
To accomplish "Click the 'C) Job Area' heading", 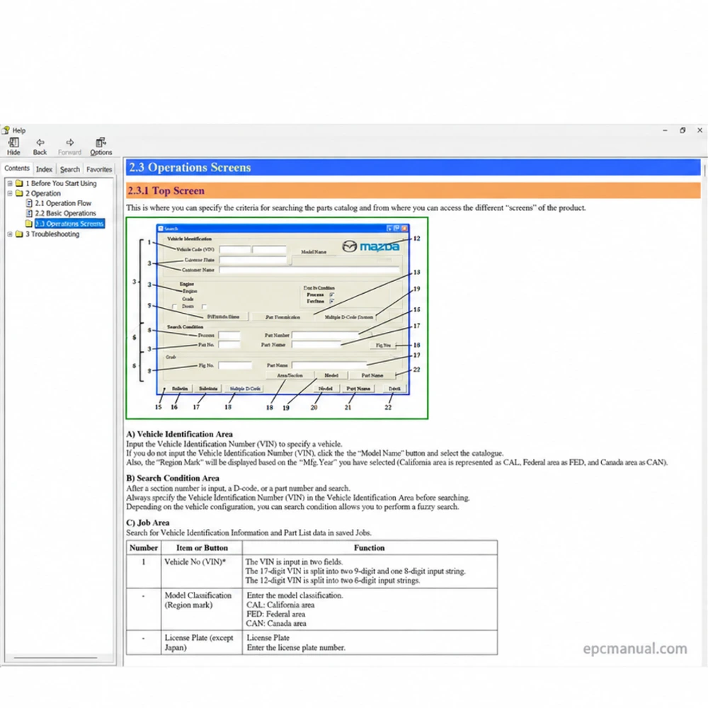I will (x=148, y=523).
